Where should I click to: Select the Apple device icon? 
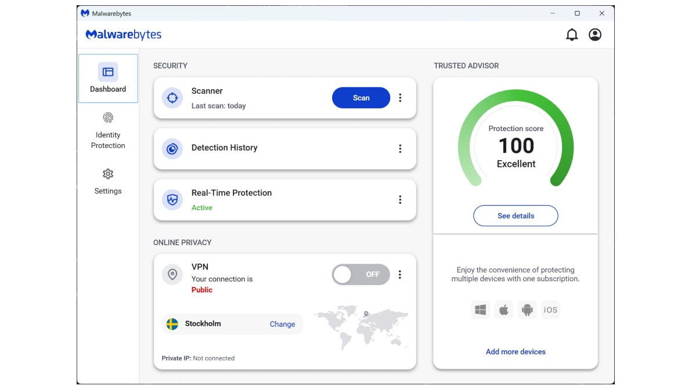[x=503, y=310]
